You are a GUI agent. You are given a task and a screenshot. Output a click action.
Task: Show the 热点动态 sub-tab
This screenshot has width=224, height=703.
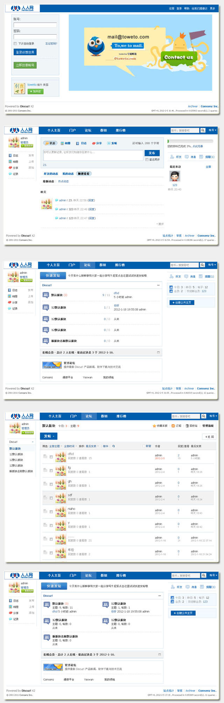(63, 181)
